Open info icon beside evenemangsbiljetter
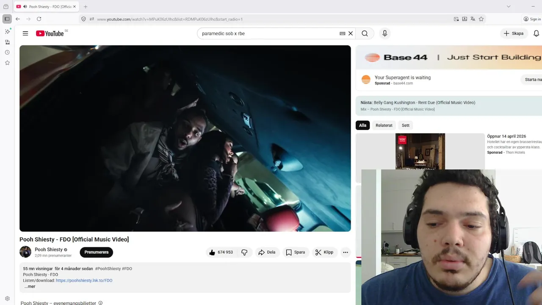The image size is (542, 305). coord(100,303)
